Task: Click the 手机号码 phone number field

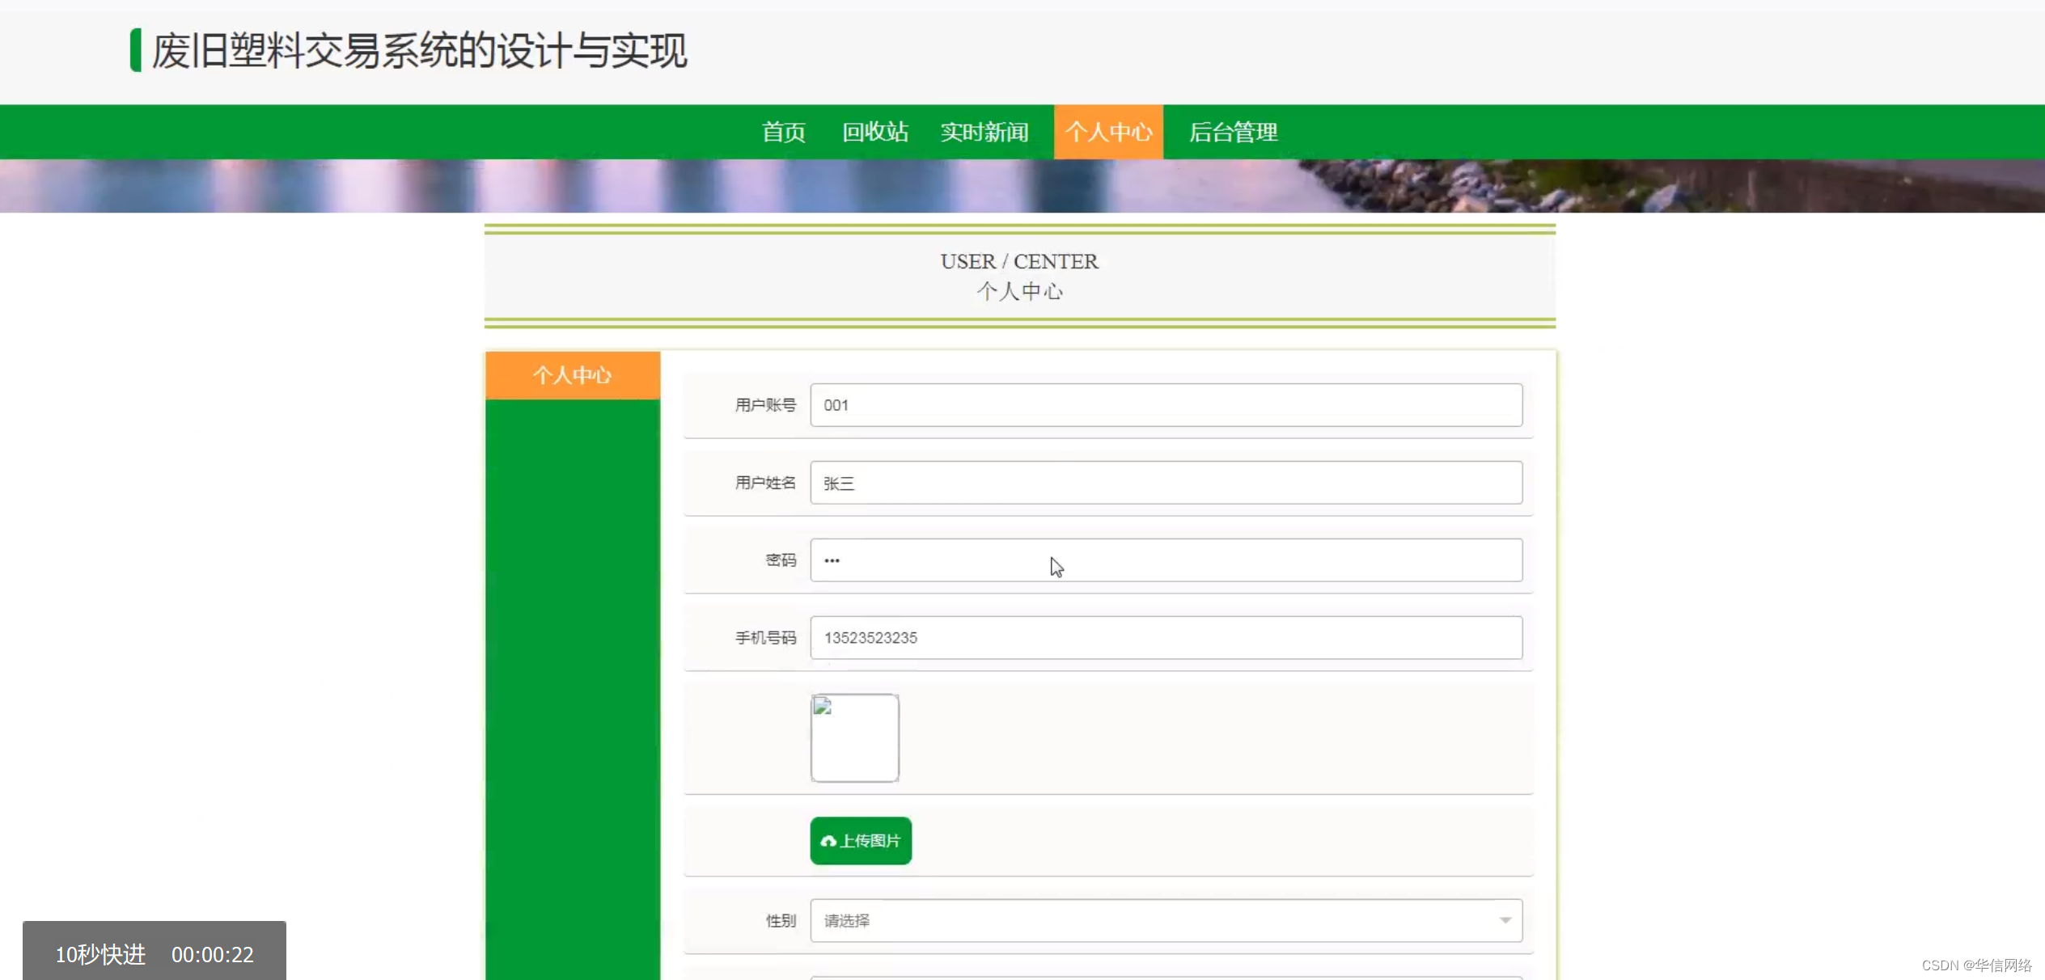Action: 1165,637
